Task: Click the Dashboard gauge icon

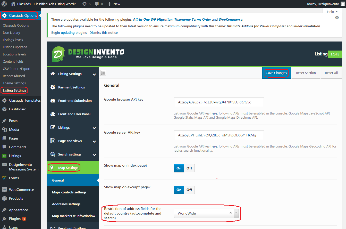Action: click(x=4, y=109)
